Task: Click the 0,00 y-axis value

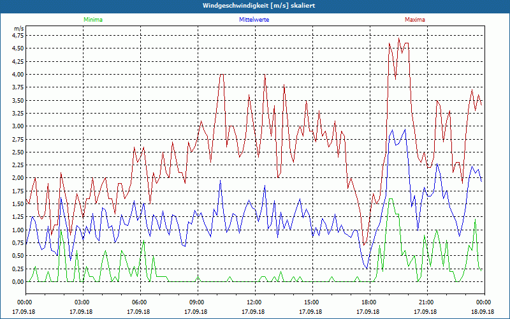Action: coord(18,282)
